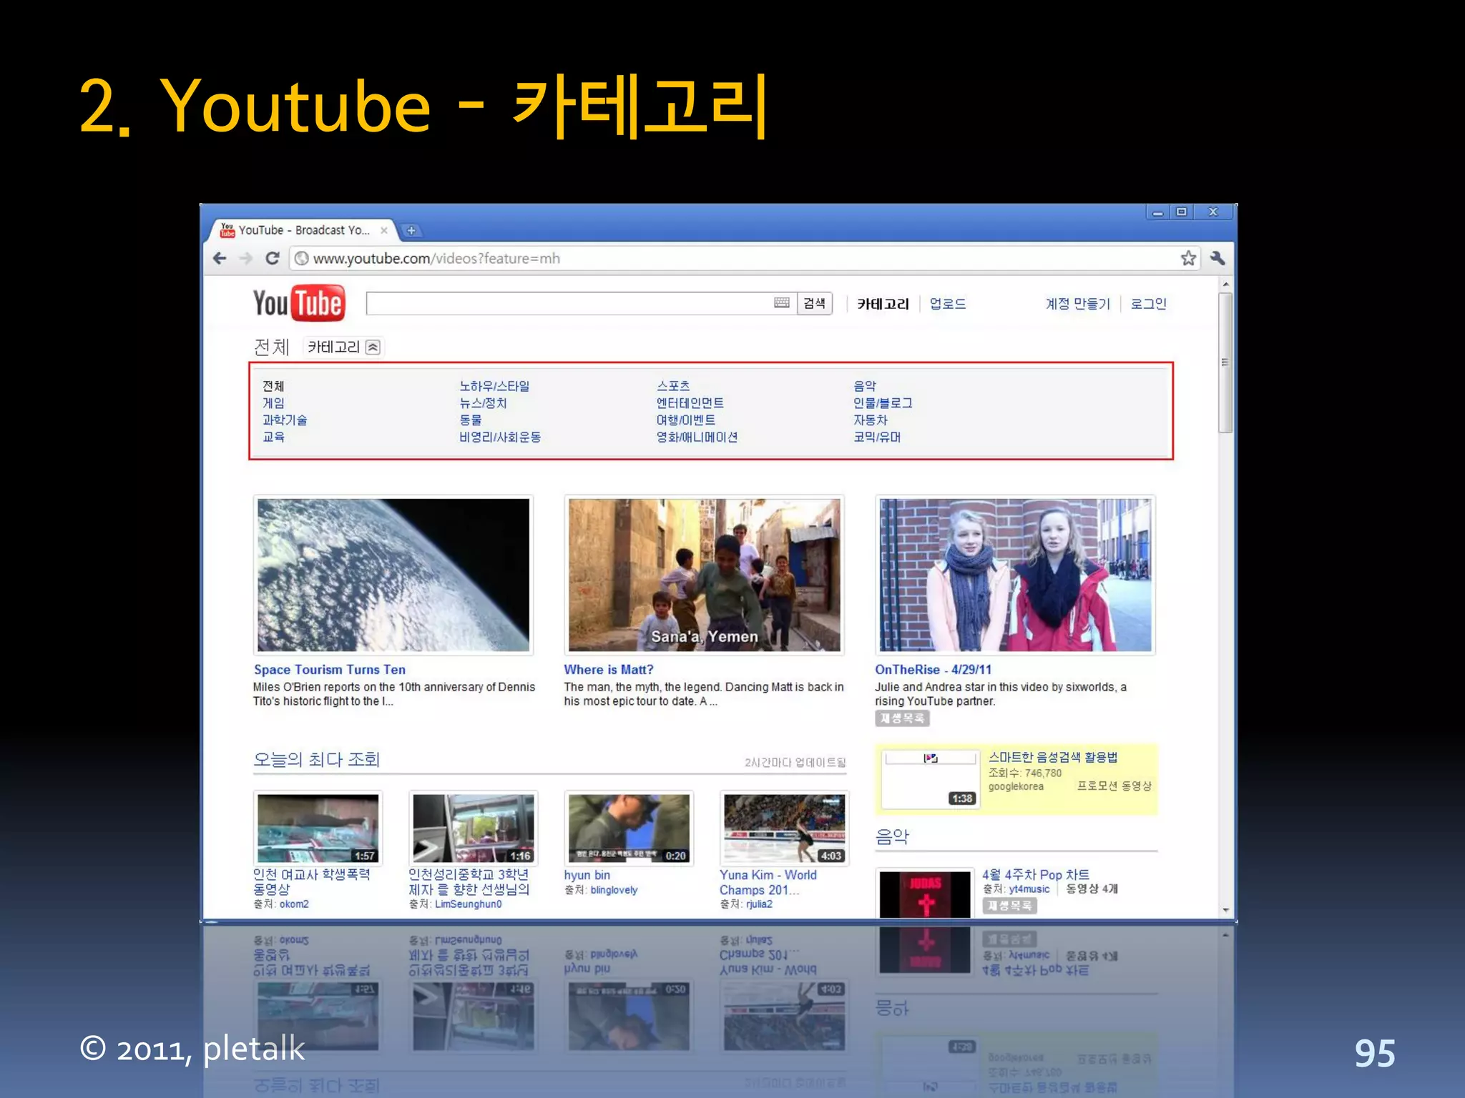The height and width of the screenshot is (1098, 1465).
Task: Open uploader rjulia2 channel link
Action: [x=759, y=904]
